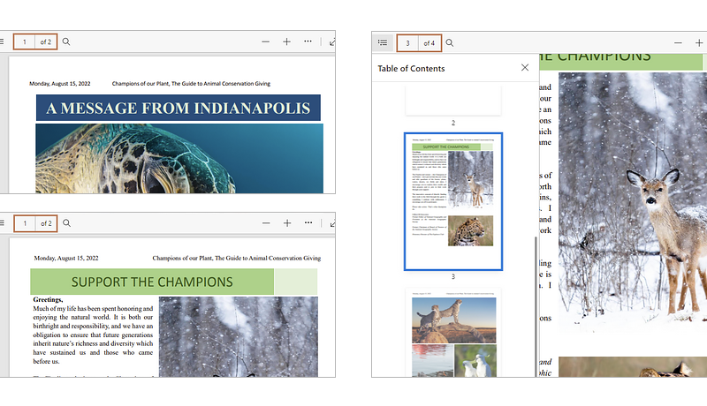Click search icon in the Indianapolis message viewer
This screenshot has width=707, height=406.
click(66, 41)
